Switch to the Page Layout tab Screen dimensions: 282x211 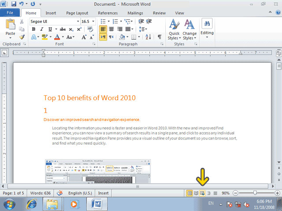tap(77, 13)
